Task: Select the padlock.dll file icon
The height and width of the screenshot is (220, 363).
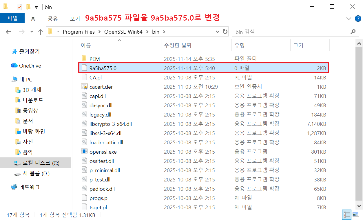Action: click(84, 189)
